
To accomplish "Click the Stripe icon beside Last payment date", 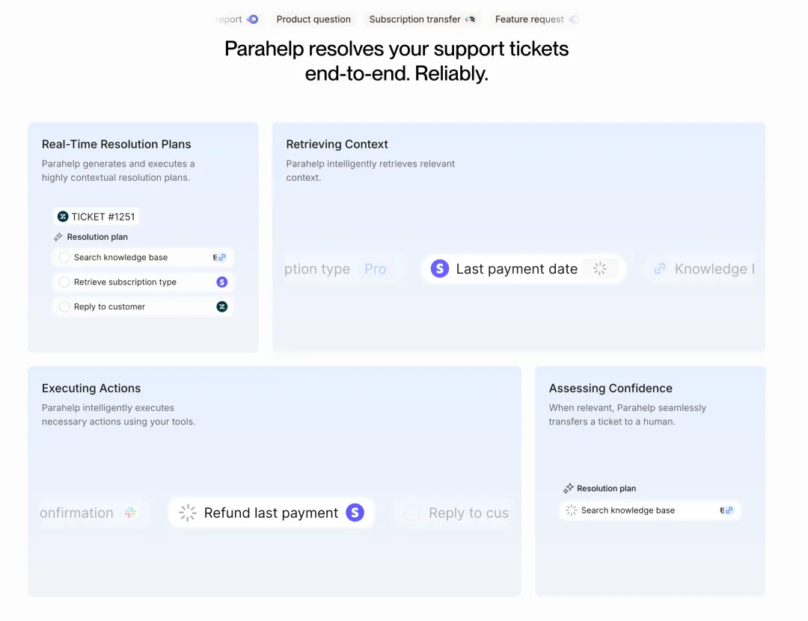I will (440, 269).
